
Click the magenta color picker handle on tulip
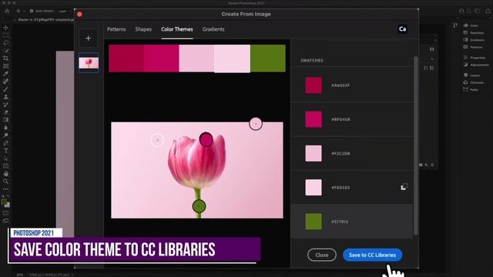click(206, 139)
